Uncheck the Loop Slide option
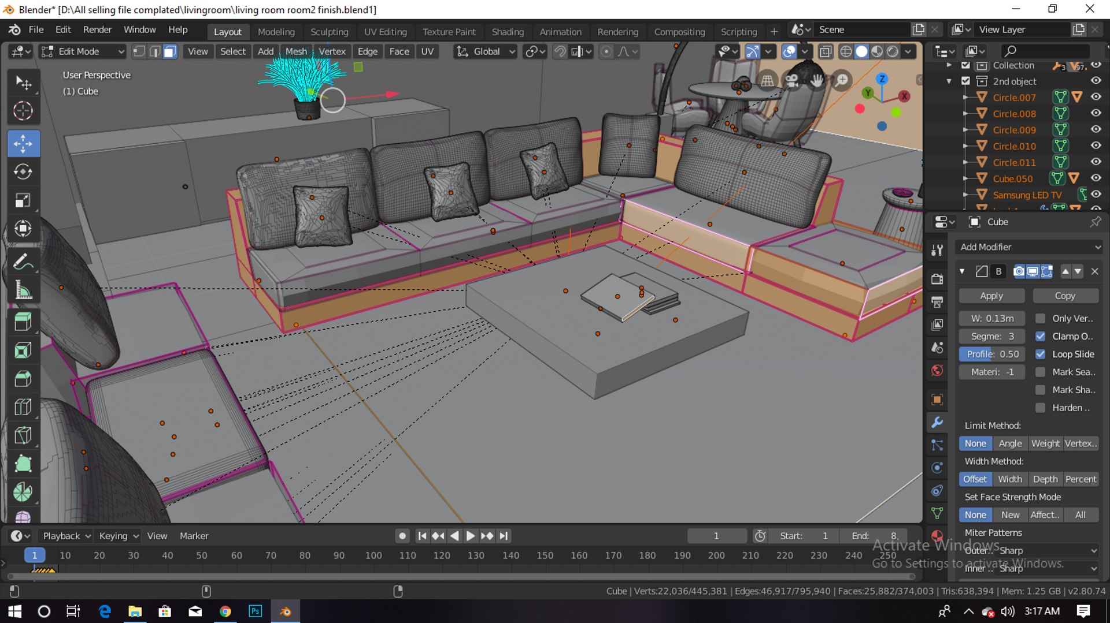Image resolution: width=1110 pixels, height=623 pixels. click(x=1040, y=354)
